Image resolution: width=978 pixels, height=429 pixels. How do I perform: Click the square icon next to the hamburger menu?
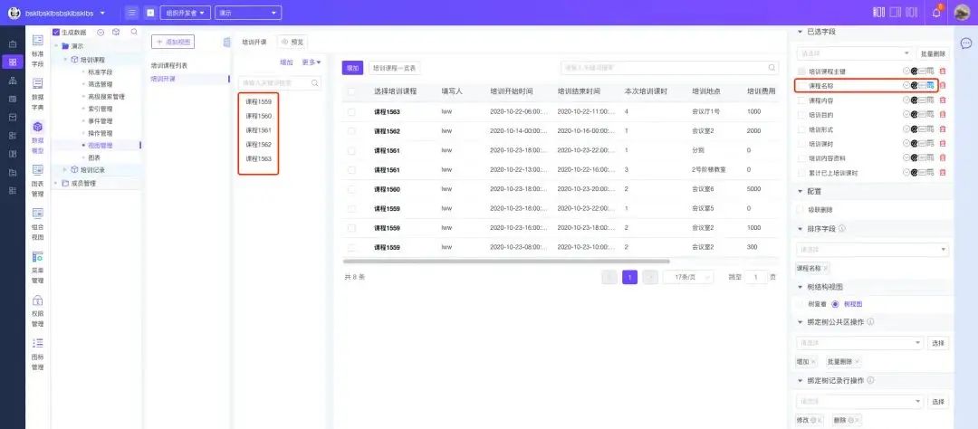coord(149,13)
